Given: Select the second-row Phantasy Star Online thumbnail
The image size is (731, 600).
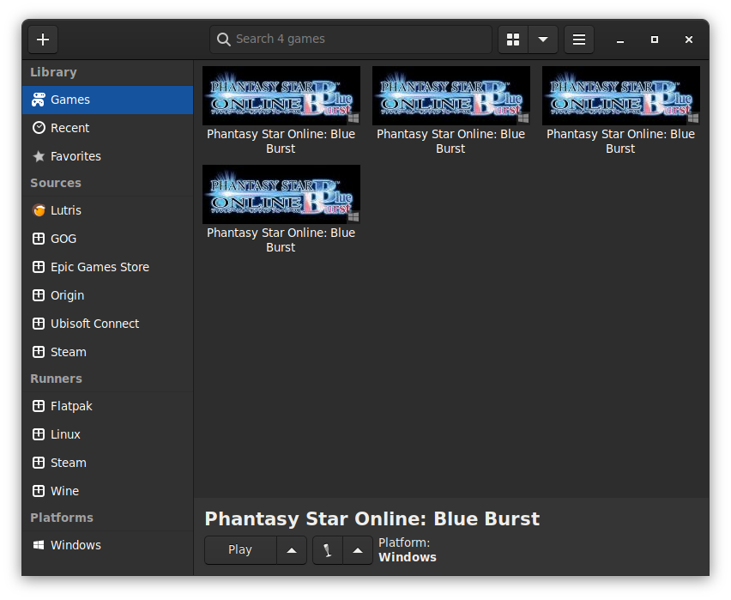Looking at the screenshot, I should pos(281,194).
